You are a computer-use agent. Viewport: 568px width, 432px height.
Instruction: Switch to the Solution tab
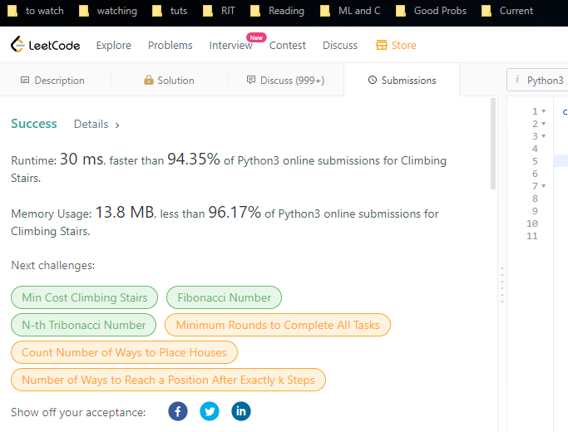[169, 80]
